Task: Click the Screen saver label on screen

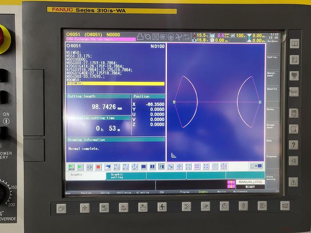Action: coord(270,126)
